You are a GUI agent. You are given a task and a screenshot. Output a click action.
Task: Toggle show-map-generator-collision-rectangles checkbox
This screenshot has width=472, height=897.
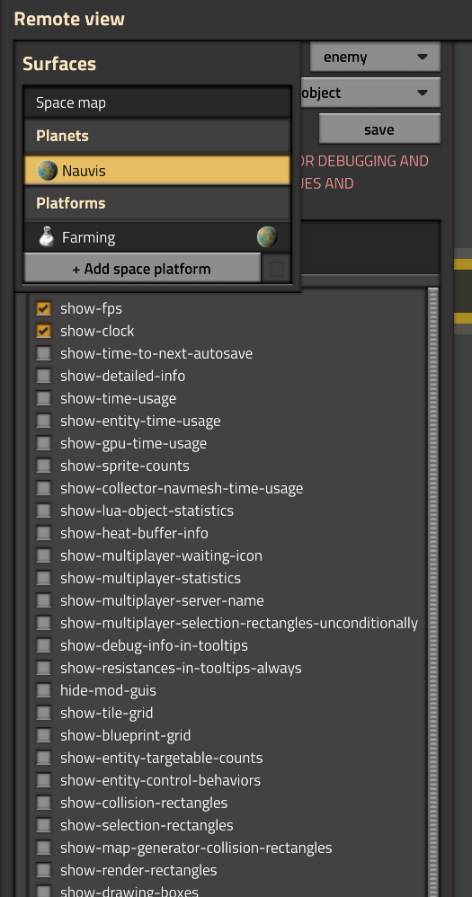[x=43, y=848]
